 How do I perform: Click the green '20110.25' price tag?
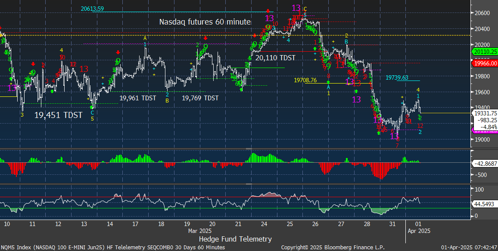[485, 51]
